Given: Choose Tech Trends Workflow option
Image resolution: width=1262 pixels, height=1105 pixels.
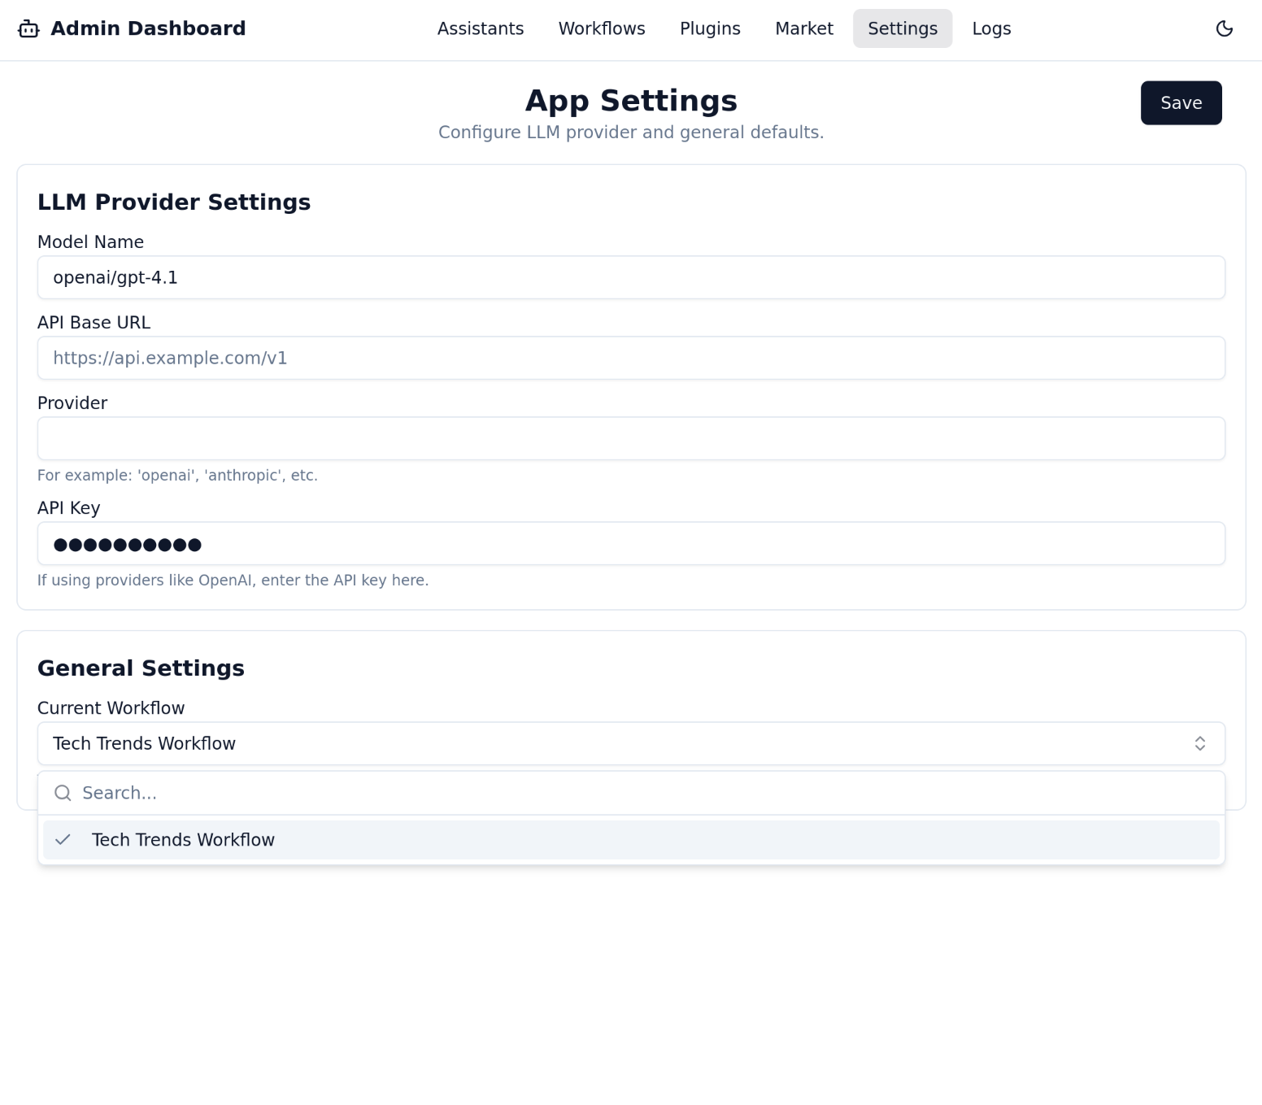Looking at the screenshot, I should click(183, 840).
